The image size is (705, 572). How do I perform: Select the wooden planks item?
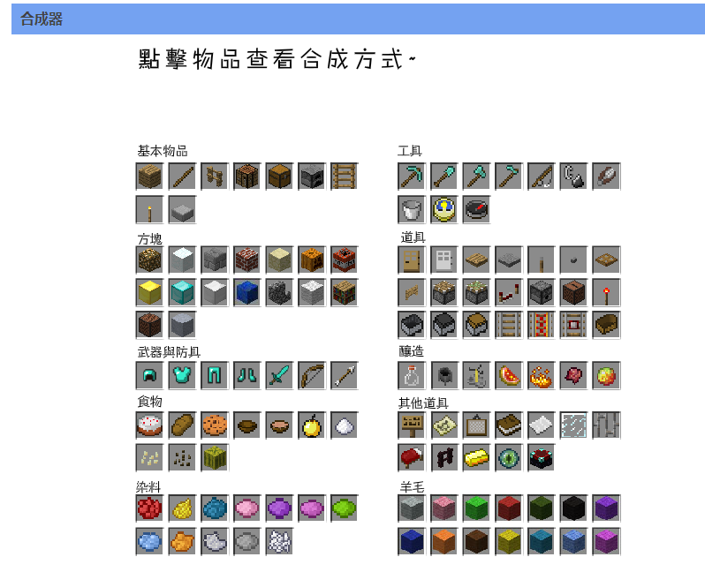tap(149, 177)
